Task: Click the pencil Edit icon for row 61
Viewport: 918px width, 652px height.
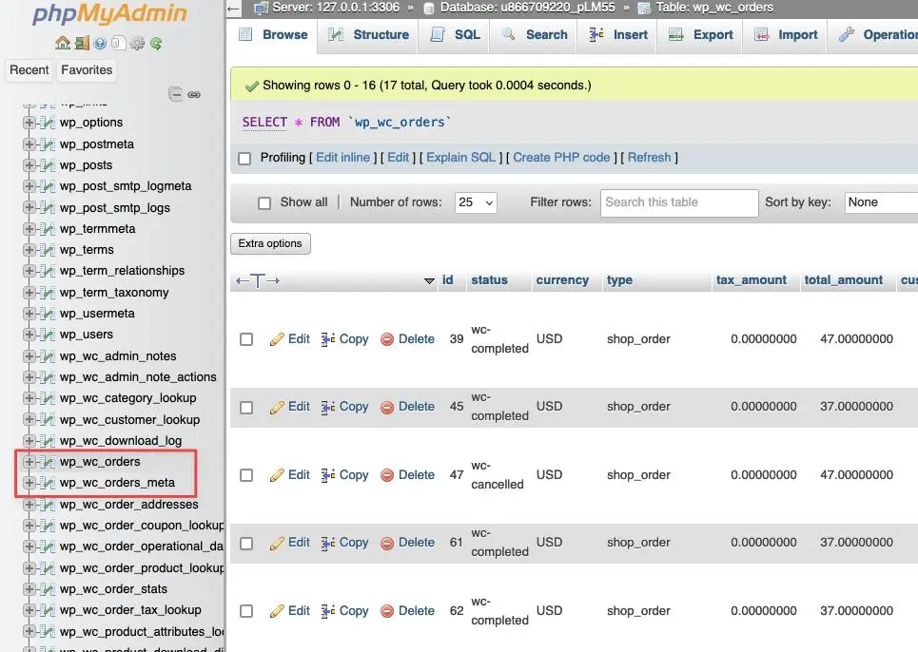Action: (x=277, y=544)
